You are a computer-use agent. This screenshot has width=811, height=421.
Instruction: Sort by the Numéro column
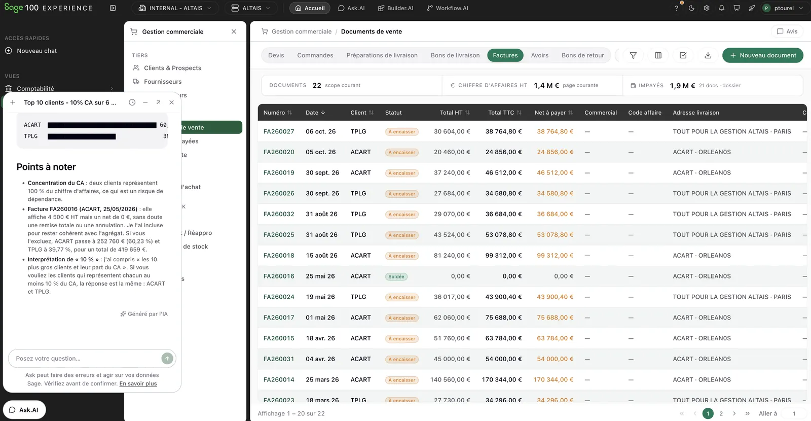(x=278, y=113)
